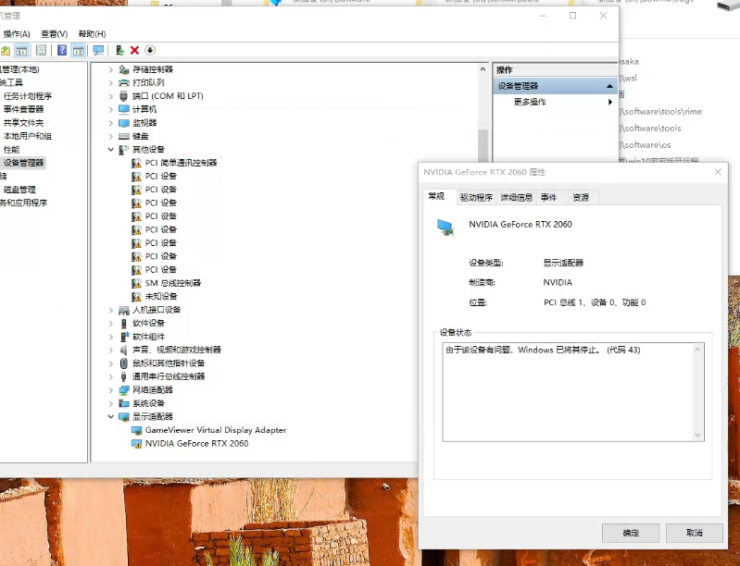Switch to the 详细信息 tab

coord(516,197)
